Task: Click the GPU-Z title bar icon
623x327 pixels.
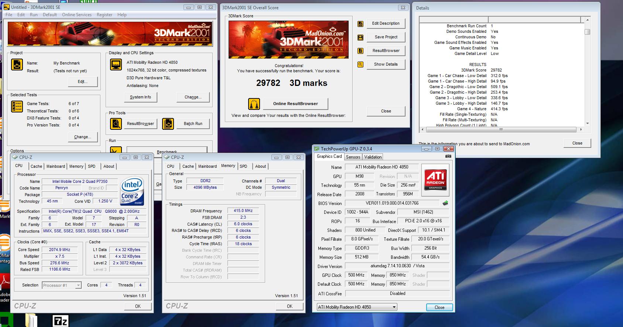Action: tap(316, 149)
